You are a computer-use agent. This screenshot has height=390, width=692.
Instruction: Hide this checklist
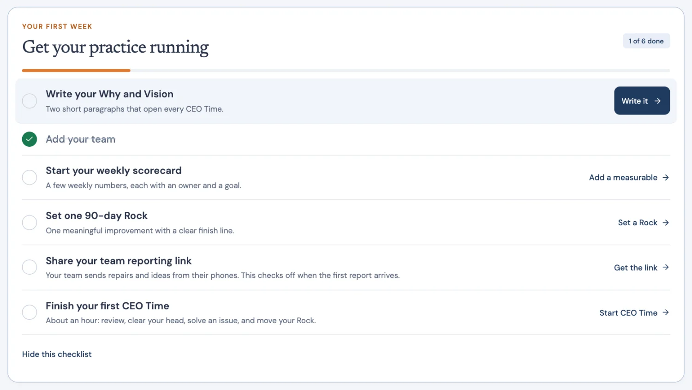tap(57, 354)
